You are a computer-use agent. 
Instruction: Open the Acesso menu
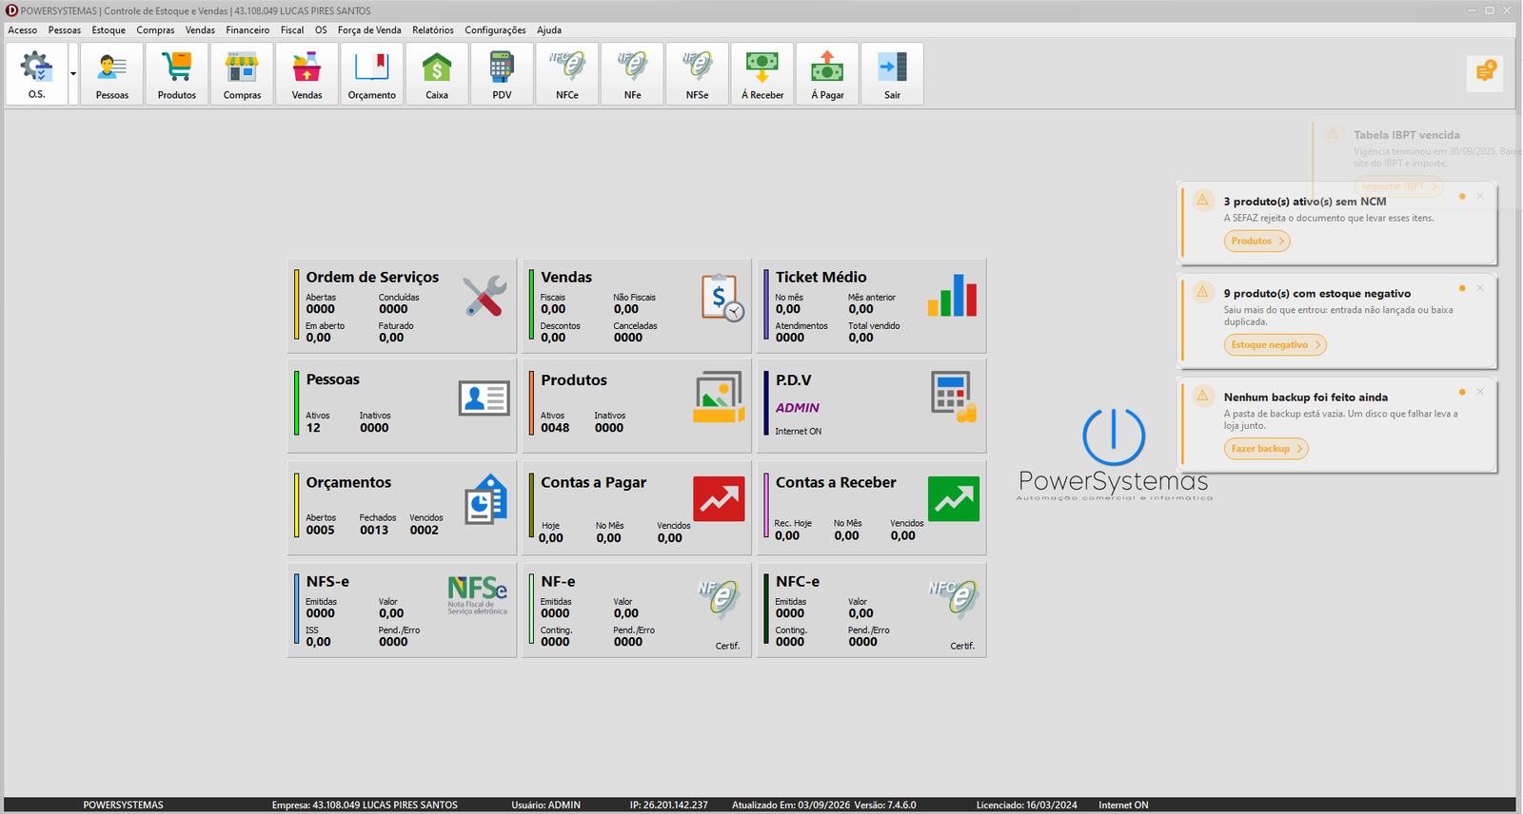click(x=23, y=30)
